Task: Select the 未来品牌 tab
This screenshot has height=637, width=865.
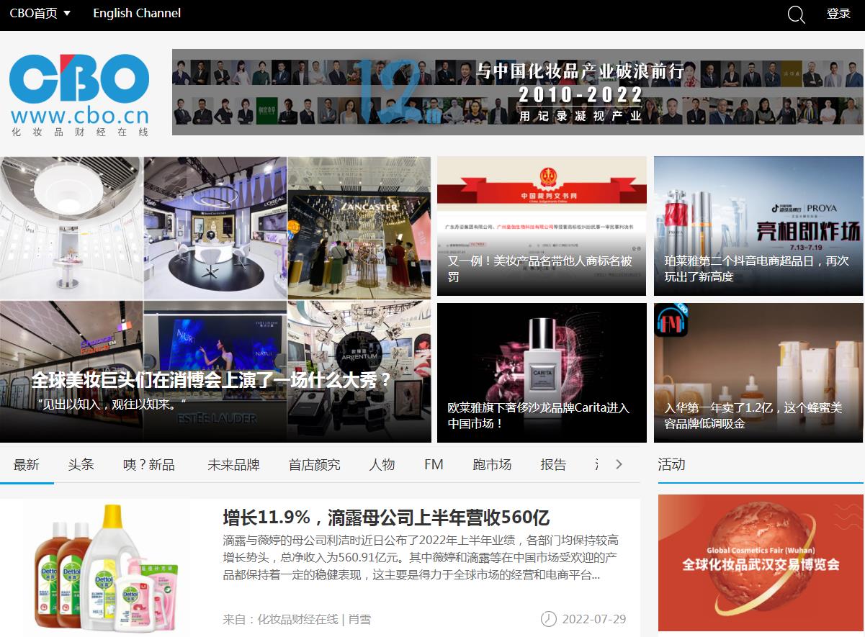Action: coord(233,465)
